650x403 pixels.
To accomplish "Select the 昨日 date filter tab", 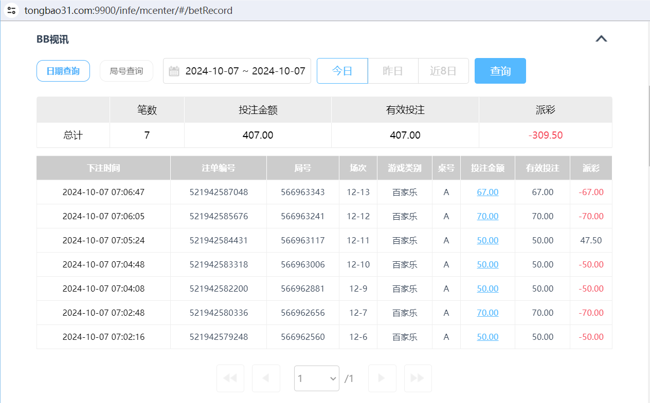I will pyautogui.click(x=392, y=71).
